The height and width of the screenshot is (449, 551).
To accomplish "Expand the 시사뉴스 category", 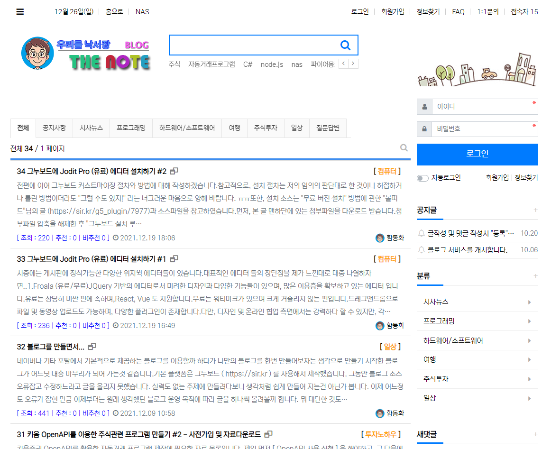I will click(x=529, y=302).
